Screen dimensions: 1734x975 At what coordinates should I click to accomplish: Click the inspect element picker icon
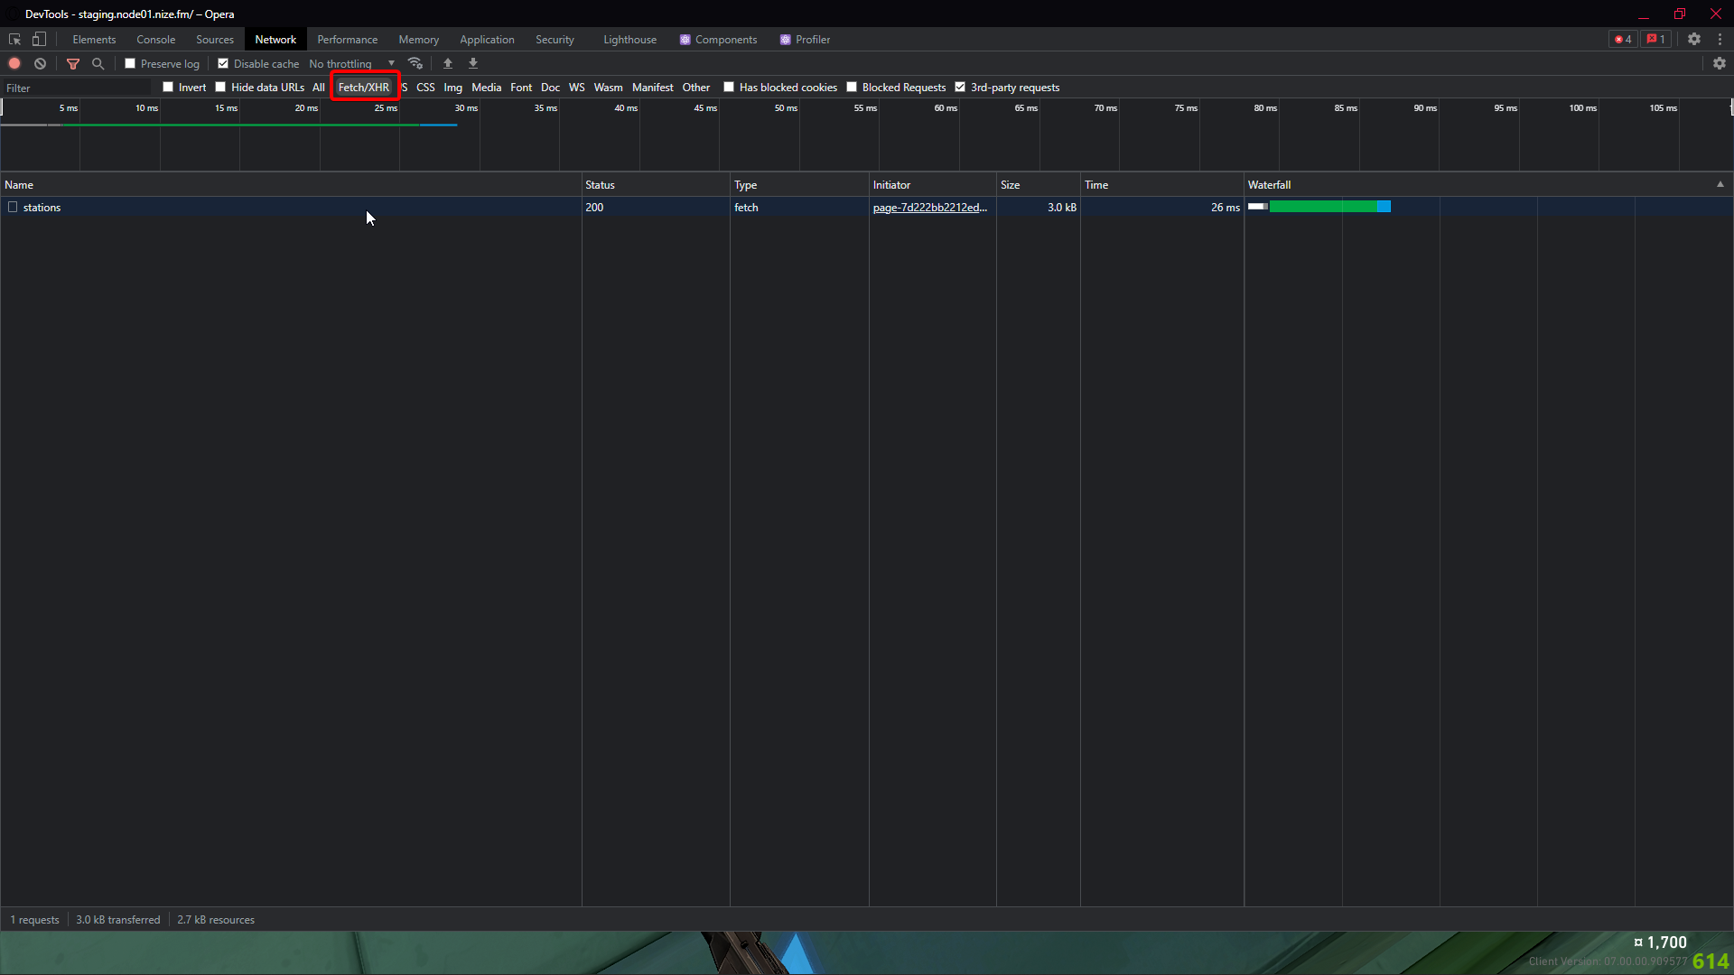(14, 39)
